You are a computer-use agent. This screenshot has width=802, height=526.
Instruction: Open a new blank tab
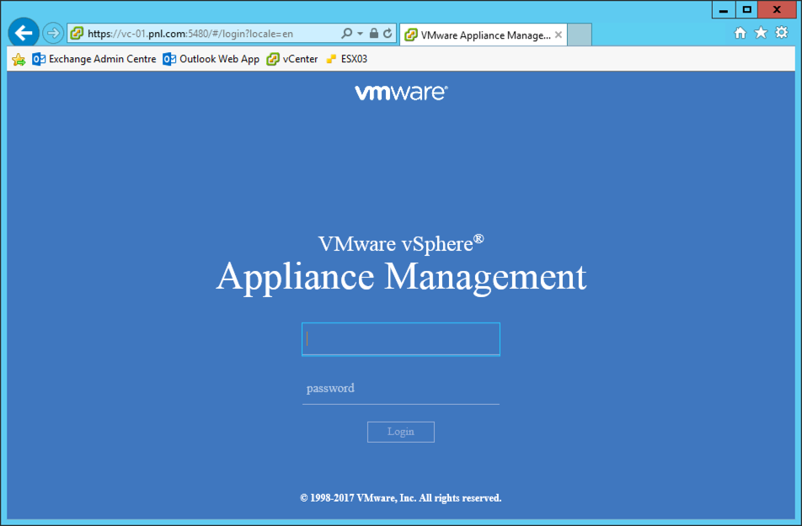(x=580, y=35)
